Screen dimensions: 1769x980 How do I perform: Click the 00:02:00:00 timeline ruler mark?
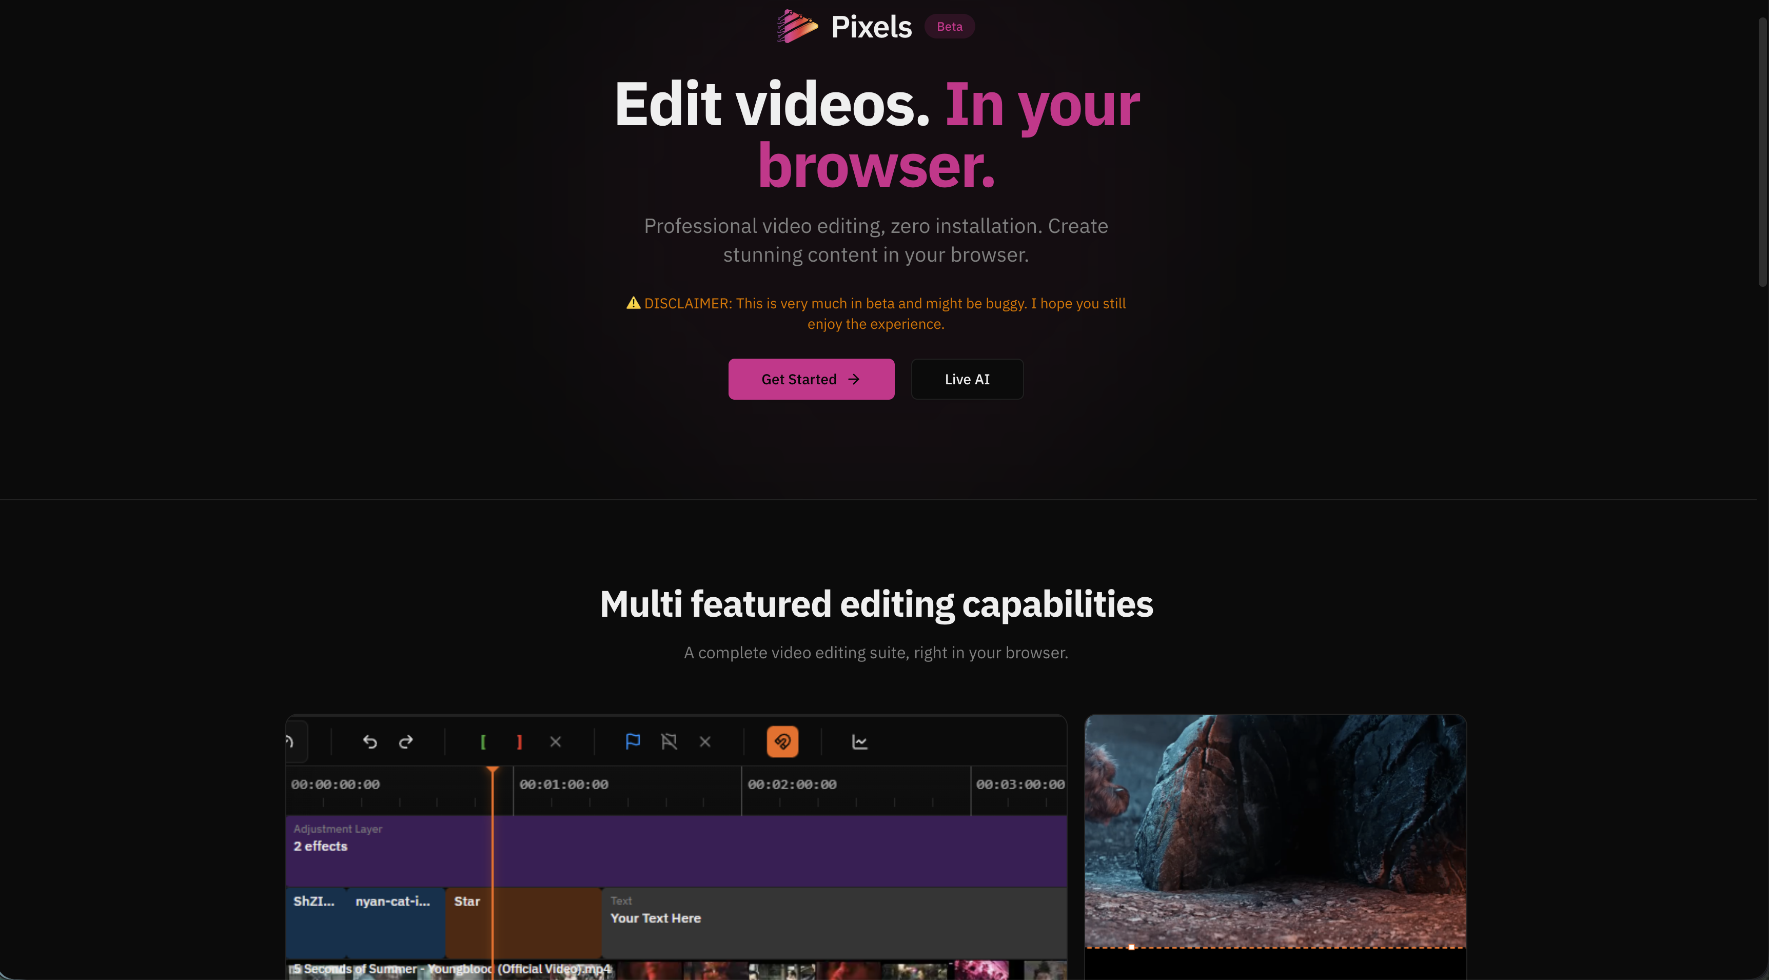792,785
